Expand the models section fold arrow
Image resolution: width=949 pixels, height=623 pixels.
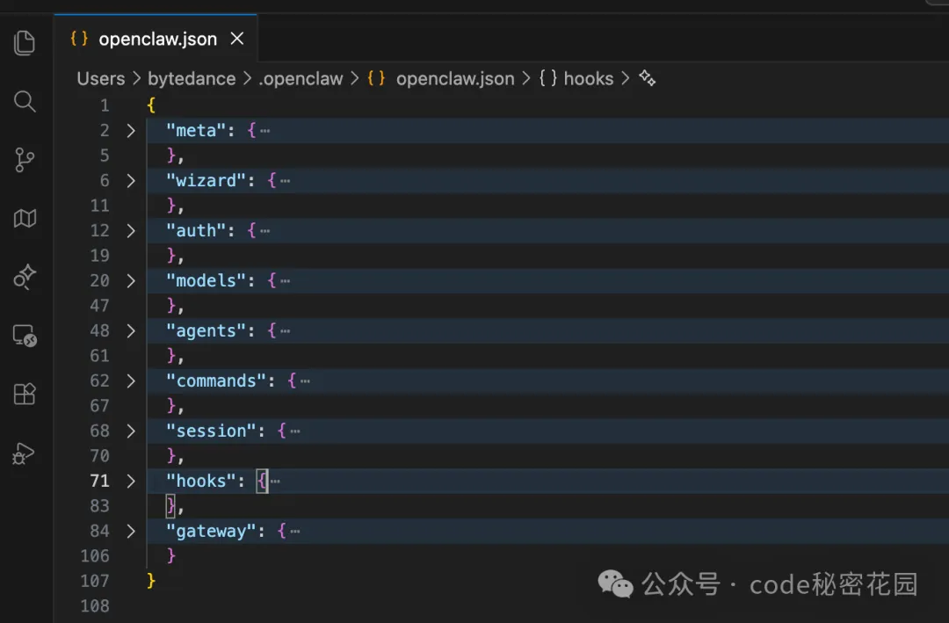click(130, 280)
